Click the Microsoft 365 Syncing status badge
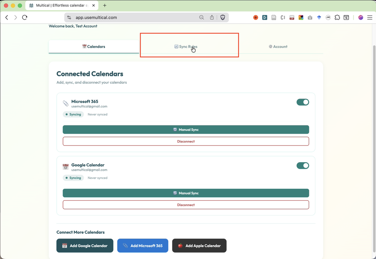The width and height of the screenshot is (376, 259). pos(74,114)
